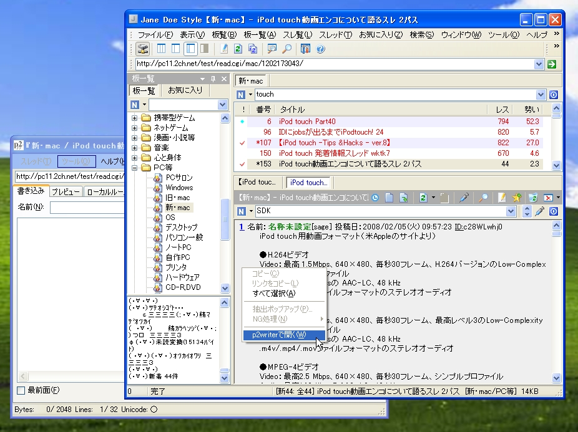Select the three-column layout icon
Screen dimensions: 578x432
tap(161, 49)
